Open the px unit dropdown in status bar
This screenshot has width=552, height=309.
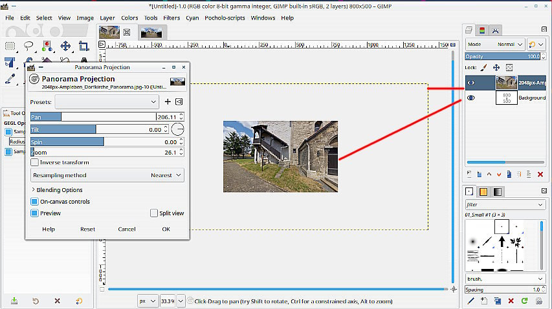coord(147,301)
